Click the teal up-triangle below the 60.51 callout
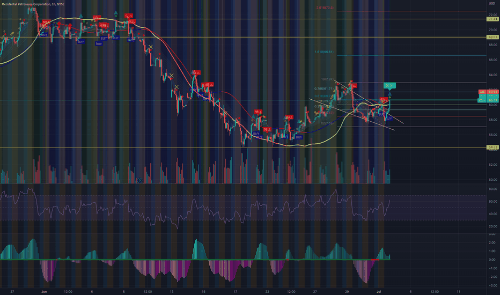Image resolution: width=500 pixels, height=295 pixels. click(389, 93)
